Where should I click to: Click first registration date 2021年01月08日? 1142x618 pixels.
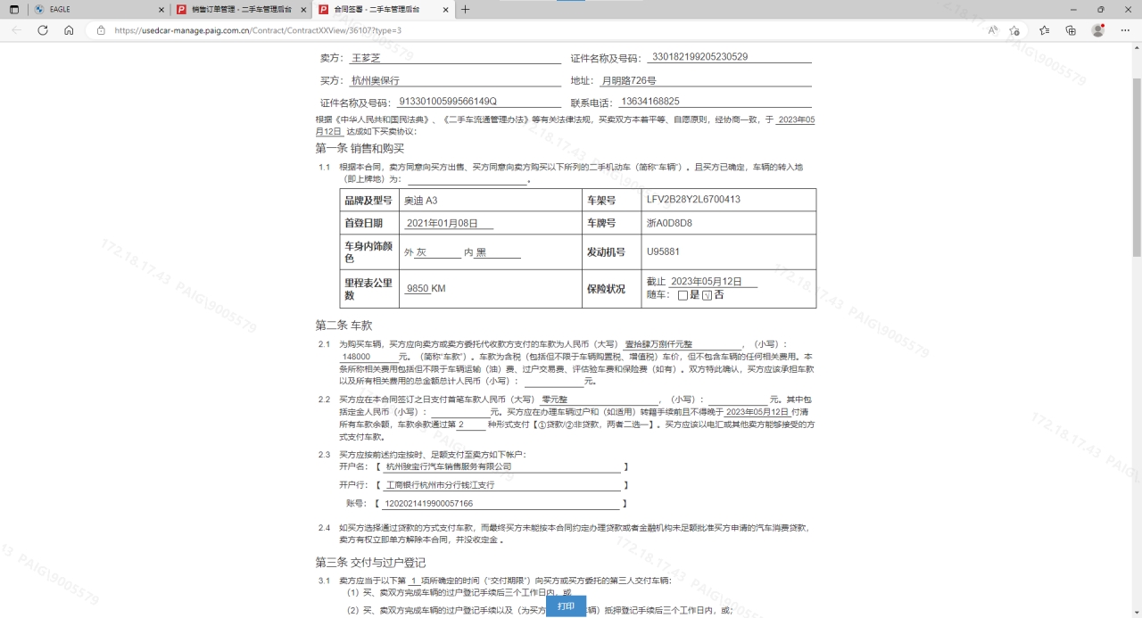pos(443,224)
